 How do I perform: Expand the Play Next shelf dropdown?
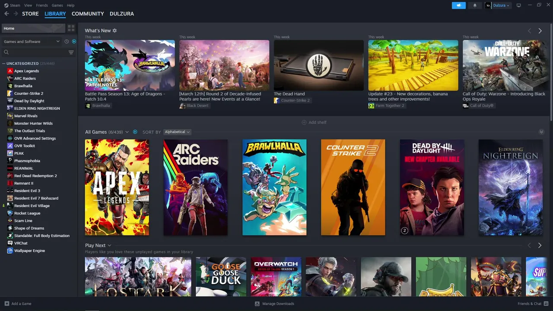pos(110,246)
